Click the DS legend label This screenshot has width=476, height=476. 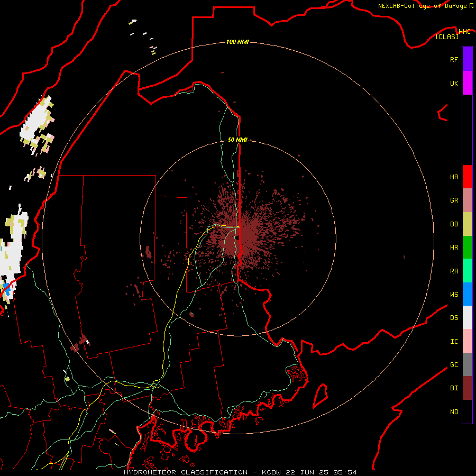pyautogui.click(x=454, y=318)
